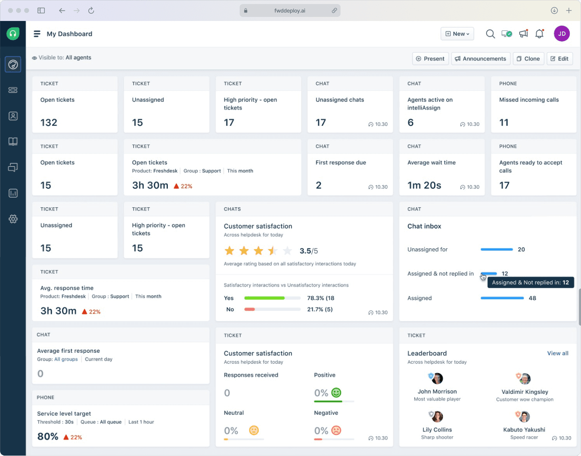Click the Assigned blue bar showing 48
Screen dimensions: 581x456
tap(502, 298)
